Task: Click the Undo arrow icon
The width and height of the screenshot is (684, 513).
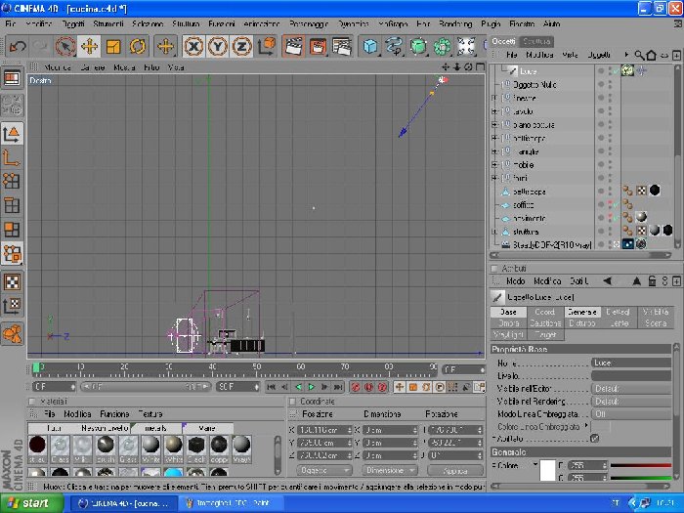Action: [18, 46]
